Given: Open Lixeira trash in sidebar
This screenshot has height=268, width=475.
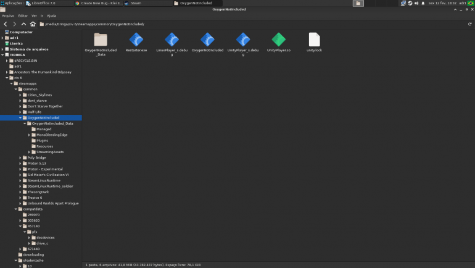Looking at the screenshot, I should coord(16,43).
